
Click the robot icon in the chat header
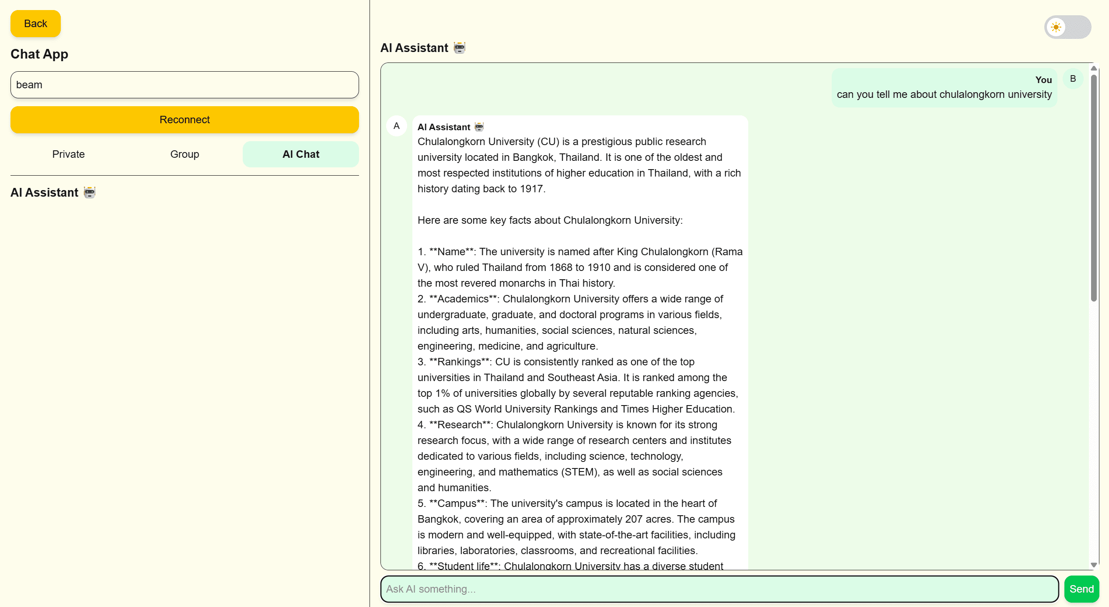click(x=460, y=48)
